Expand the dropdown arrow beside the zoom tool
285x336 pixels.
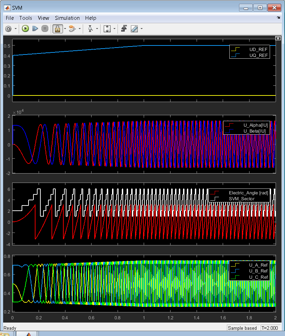pyautogui.click(x=97, y=29)
